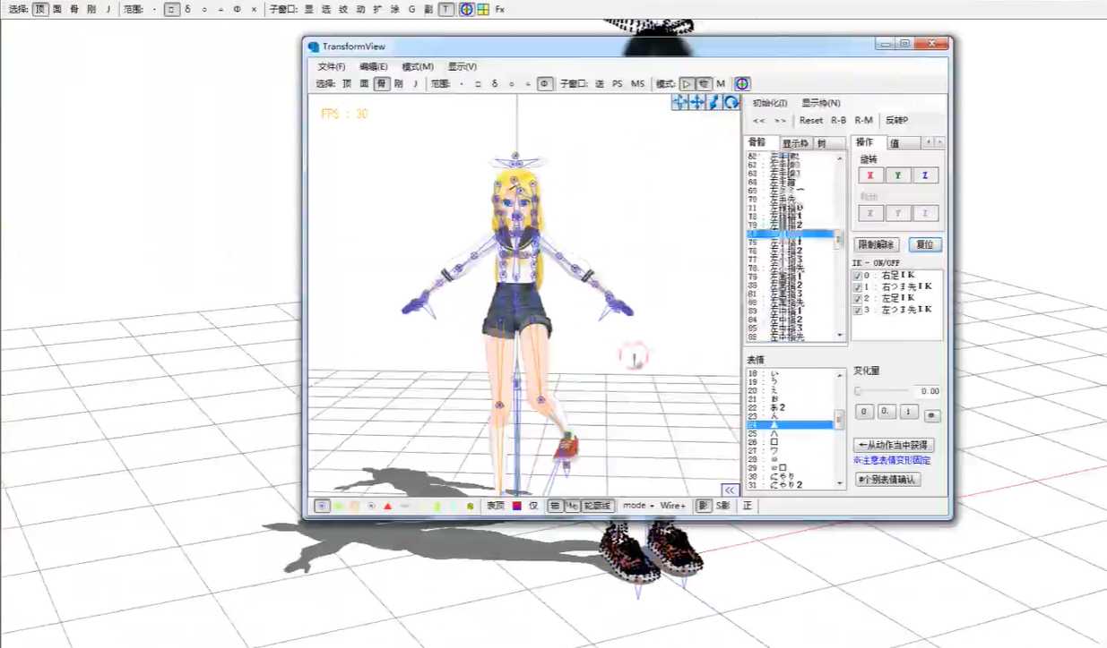Collapse side panel with the << arrow button
This screenshot has width=1107, height=648.
pyautogui.click(x=731, y=490)
